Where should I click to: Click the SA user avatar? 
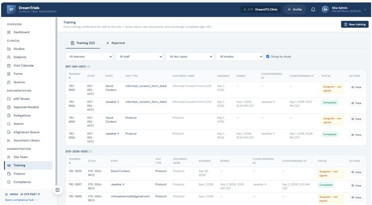point(325,9)
